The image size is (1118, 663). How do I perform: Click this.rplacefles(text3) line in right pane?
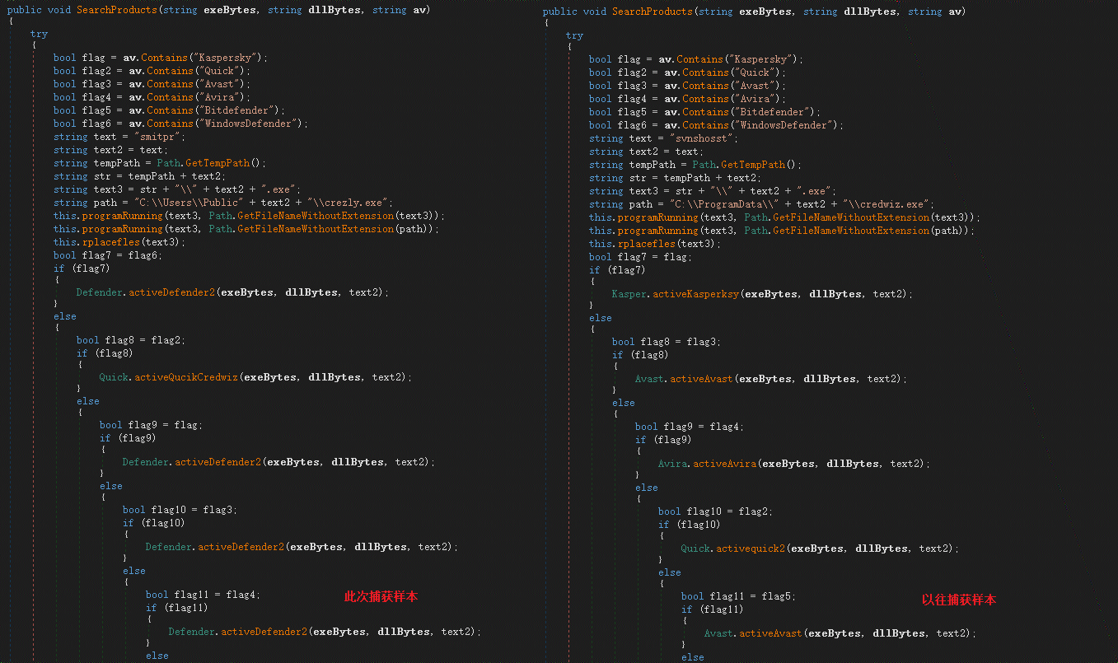tap(655, 244)
